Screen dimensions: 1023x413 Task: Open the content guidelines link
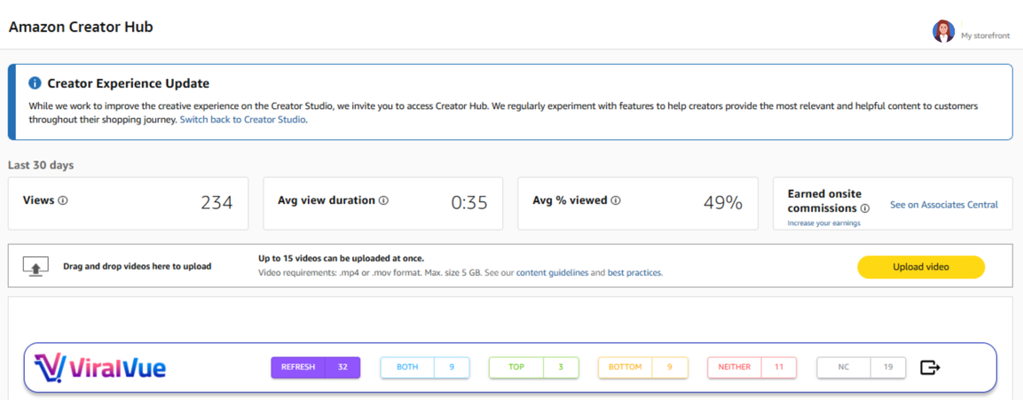[552, 273]
